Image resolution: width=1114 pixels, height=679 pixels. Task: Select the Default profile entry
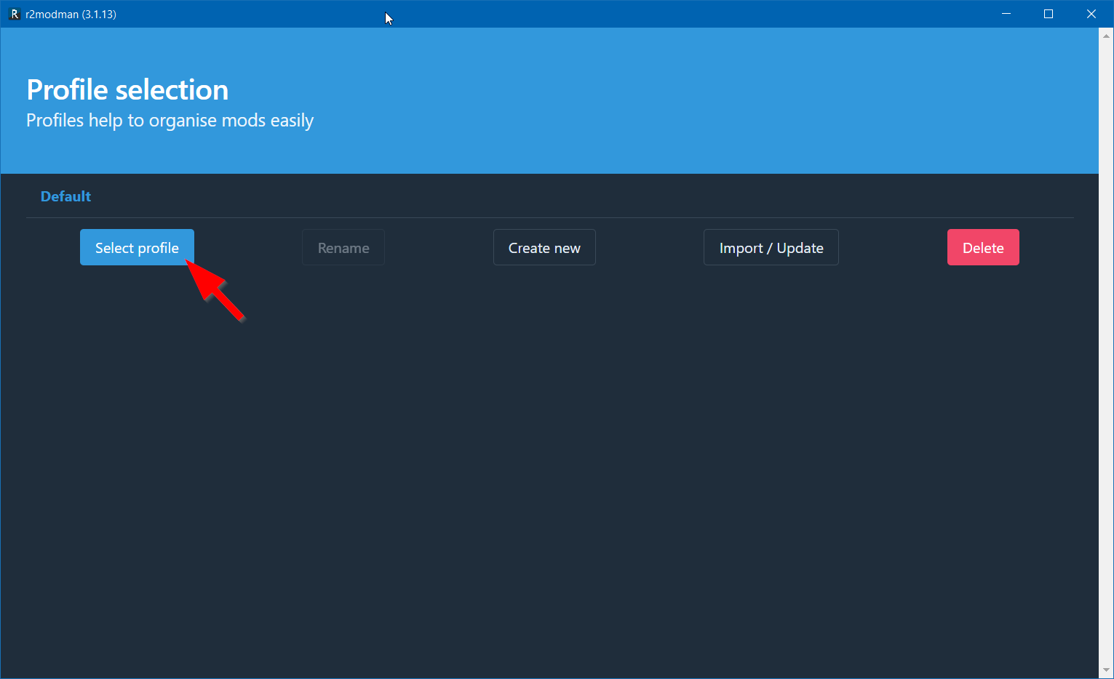coord(65,196)
